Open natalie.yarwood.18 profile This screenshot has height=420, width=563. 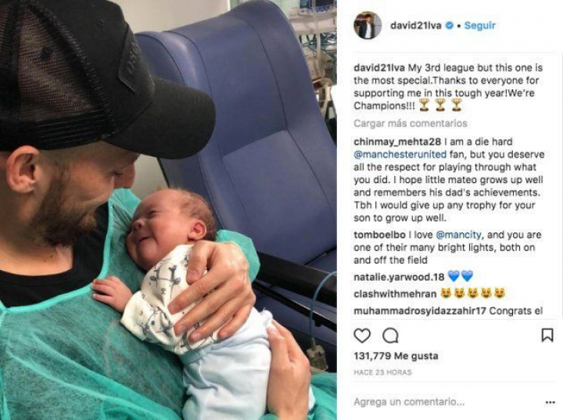399,277
